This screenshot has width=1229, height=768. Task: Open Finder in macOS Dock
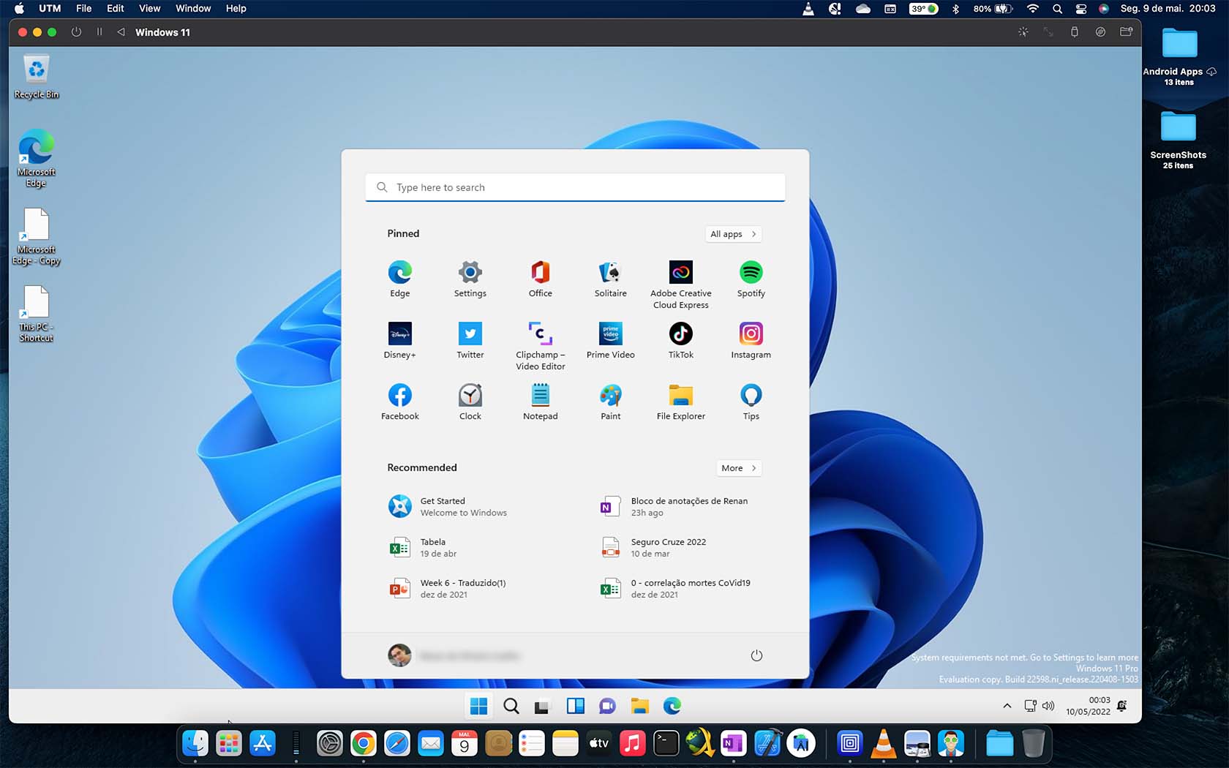coord(195,744)
